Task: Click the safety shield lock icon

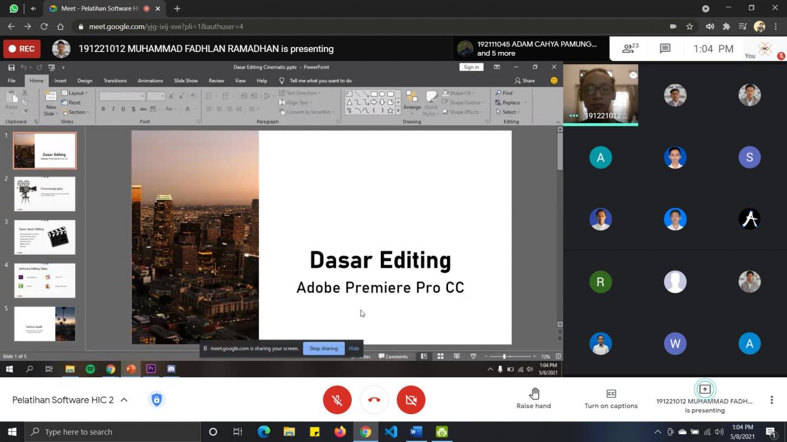Action: pyautogui.click(x=157, y=400)
